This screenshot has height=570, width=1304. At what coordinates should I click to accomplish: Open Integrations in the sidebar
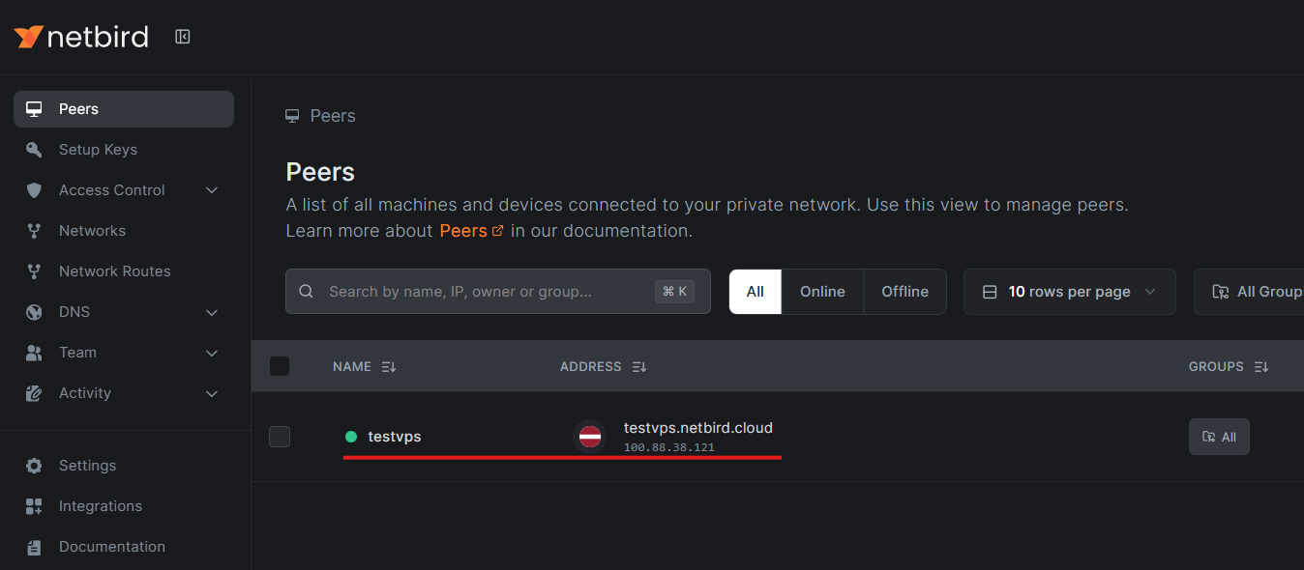124,506
